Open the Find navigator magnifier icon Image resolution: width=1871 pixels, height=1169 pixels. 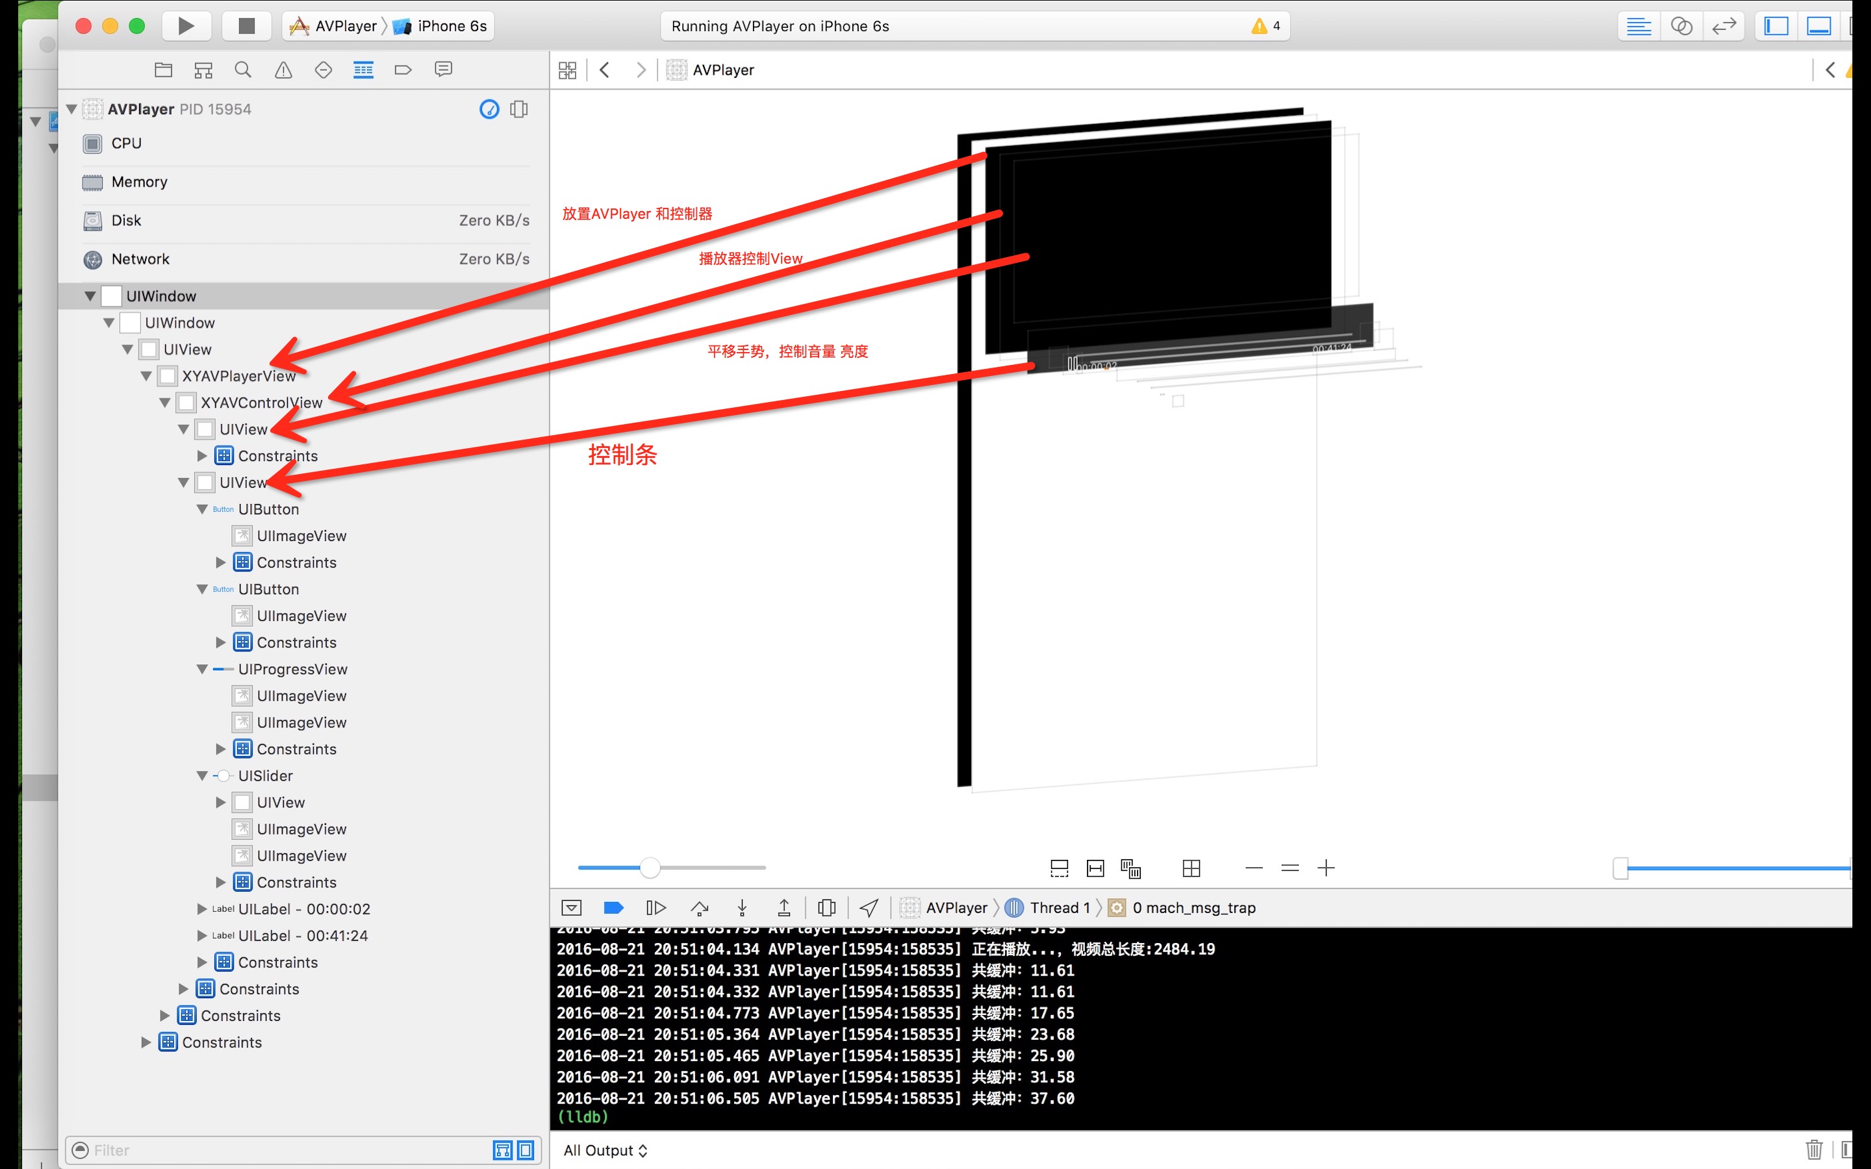(243, 69)
